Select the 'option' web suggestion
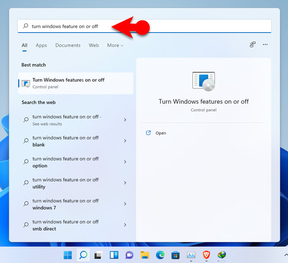The height and width of the screenshot is (263, 288). 76,162
